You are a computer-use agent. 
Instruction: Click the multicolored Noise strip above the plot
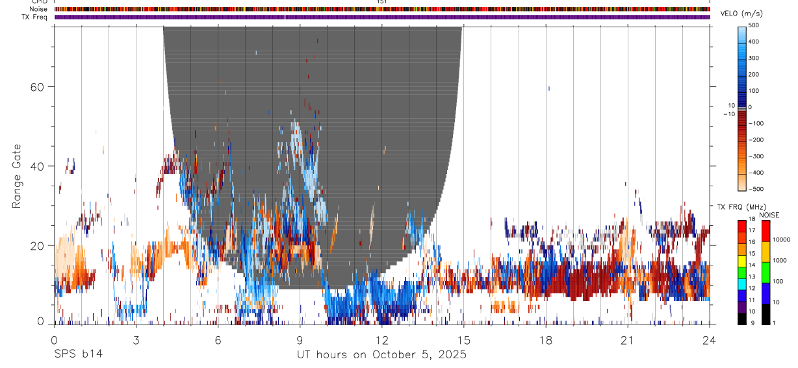coord(382,9)
